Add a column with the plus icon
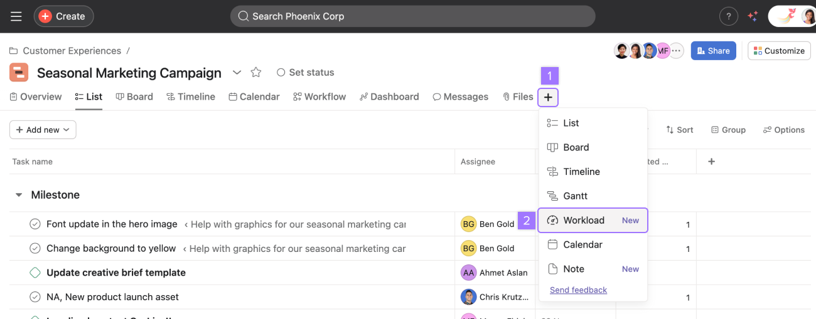The height and width of the screenshot is (319, 816). pyautogui.click(x=711, y=162)
